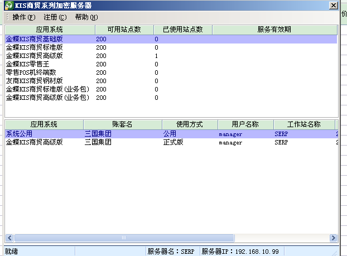The height and width of the screenshot is (256, 347).
Task: Click the KIS server title bar icon
Action: (9, 6)
